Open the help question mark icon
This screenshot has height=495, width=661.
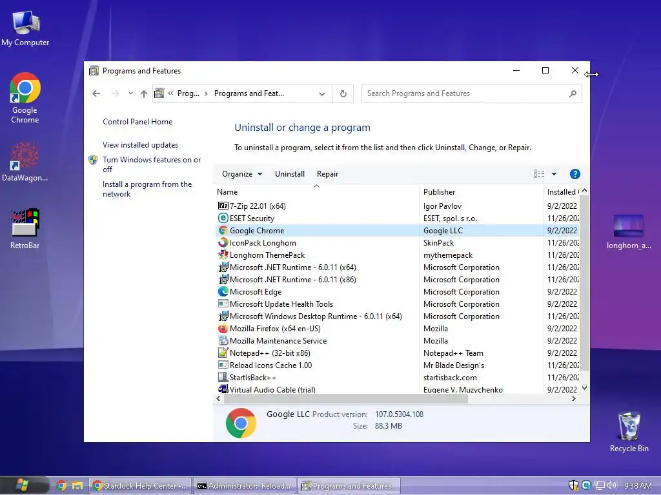tap(575, 174)
